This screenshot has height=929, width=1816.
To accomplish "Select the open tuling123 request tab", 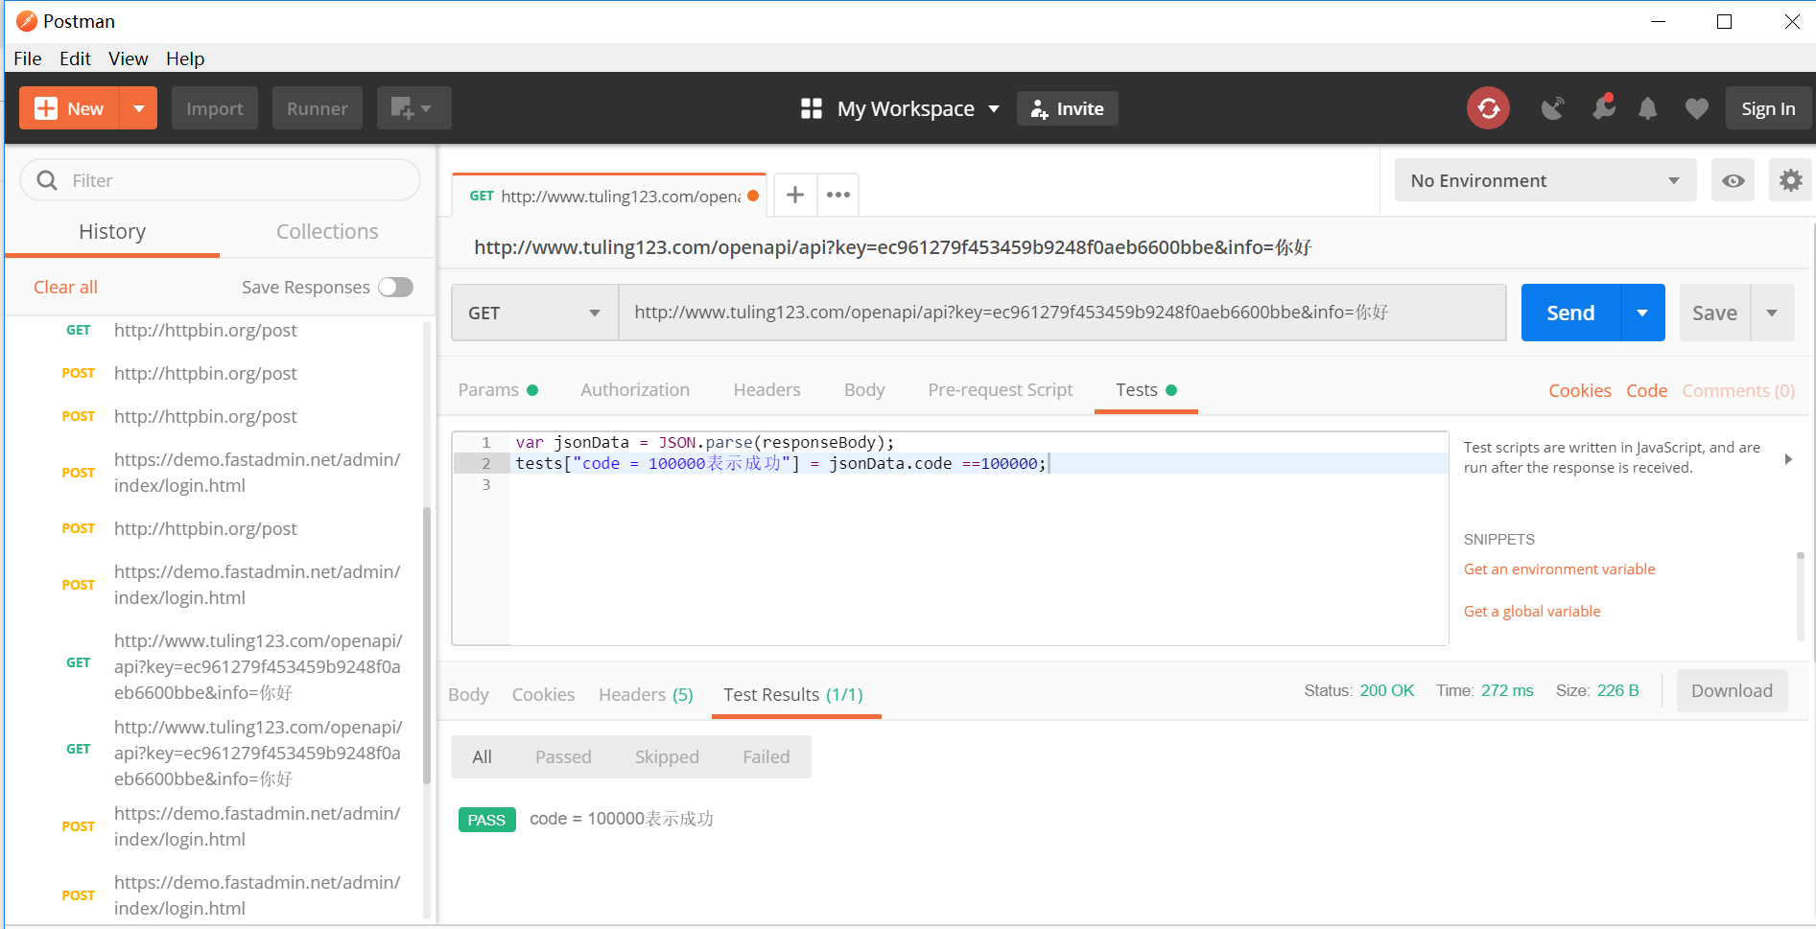I will (x=610, y=197).
